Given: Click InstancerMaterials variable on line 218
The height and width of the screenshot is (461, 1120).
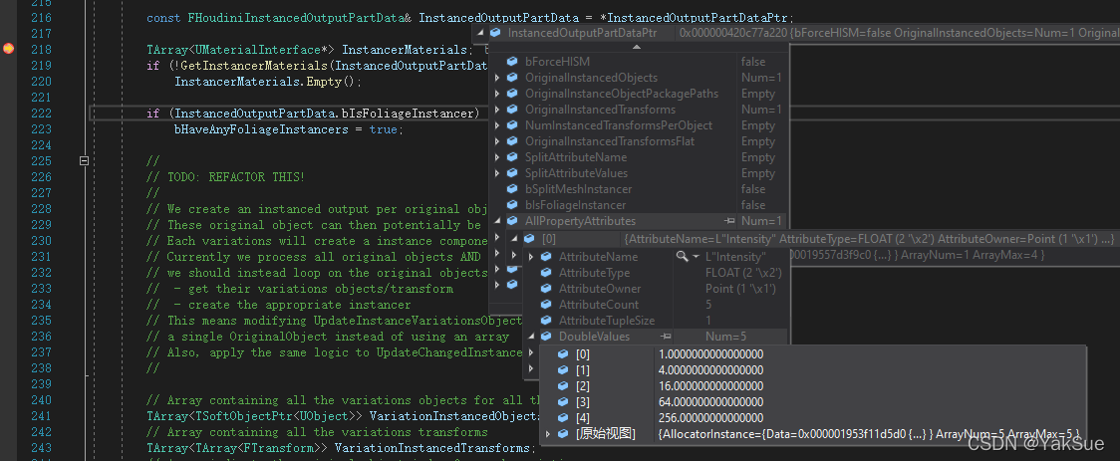Looking at the screenshot, I should [x=405, y=49].
